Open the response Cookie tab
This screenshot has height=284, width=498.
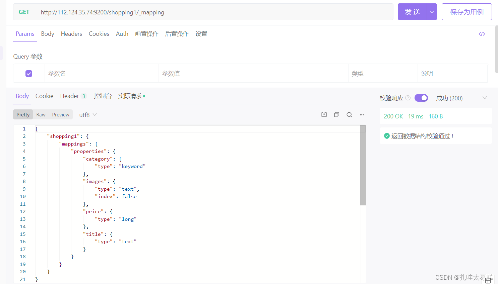(44, 96)
